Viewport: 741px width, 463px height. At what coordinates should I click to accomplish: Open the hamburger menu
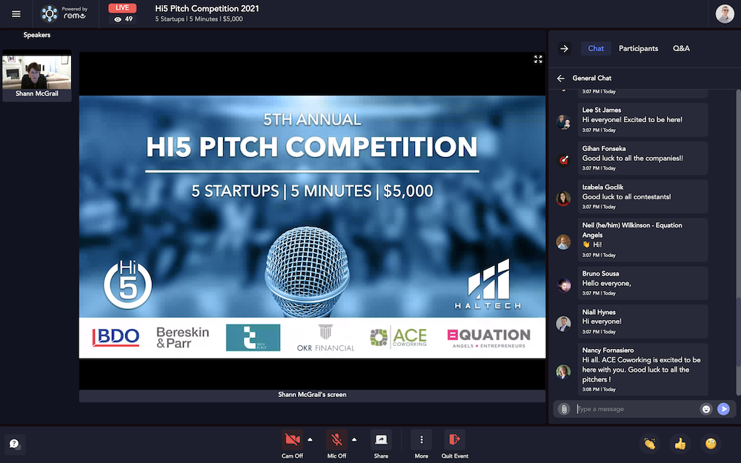coord(16,14)
